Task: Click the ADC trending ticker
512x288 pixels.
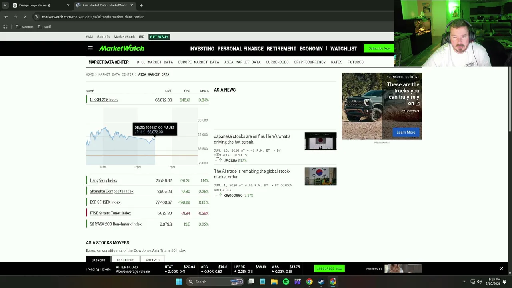Action: [214, 269]
